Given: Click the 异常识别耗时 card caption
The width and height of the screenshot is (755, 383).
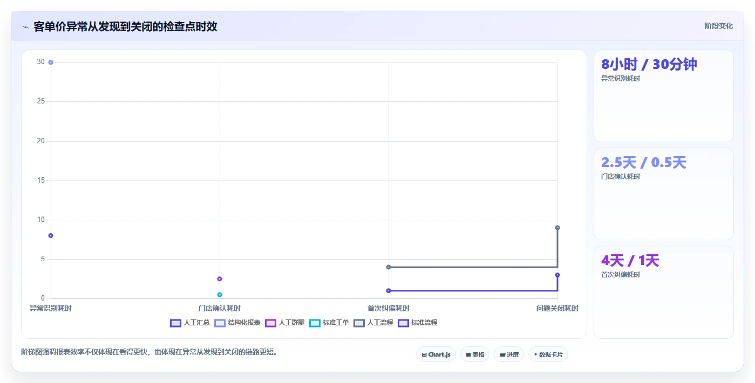Looking at the screenshot, I should tap(621, 79).
